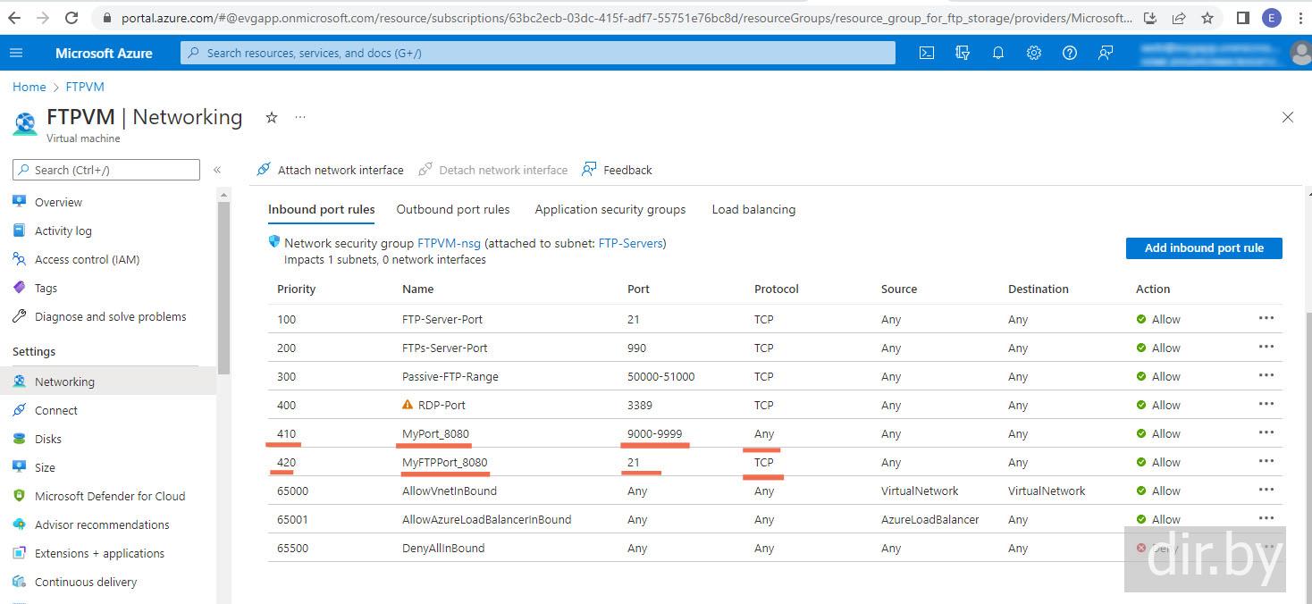Open the feedback icon in top bar

tap(1106, 53)
